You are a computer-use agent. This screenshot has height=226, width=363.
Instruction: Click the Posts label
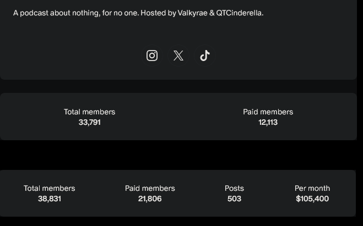point(234,188)
